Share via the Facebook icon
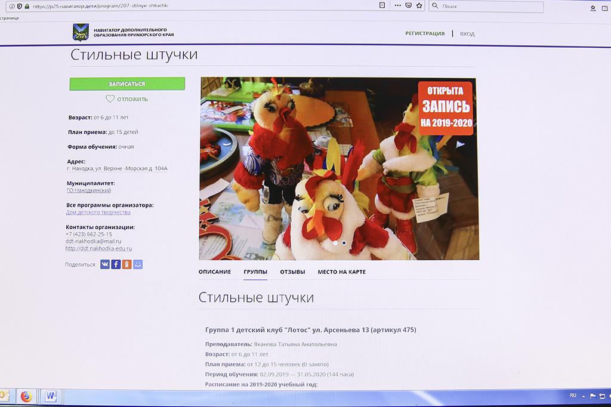611x407 pixels. pos(116,264)
